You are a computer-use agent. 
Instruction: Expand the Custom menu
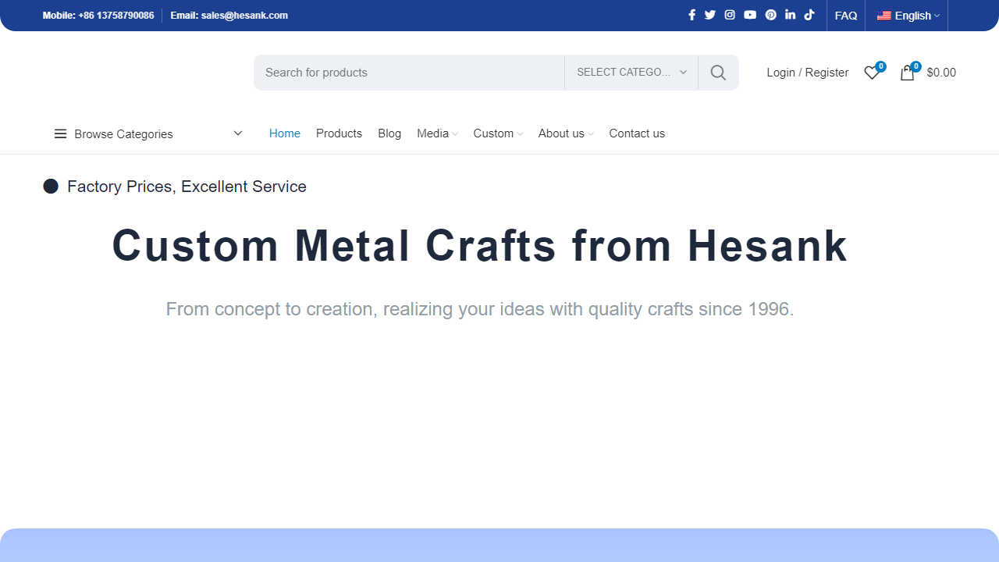tap(498, 133)
